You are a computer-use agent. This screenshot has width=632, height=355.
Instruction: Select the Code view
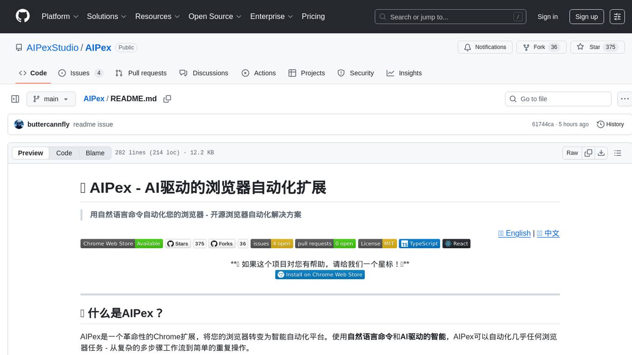(x=64, y=153)
